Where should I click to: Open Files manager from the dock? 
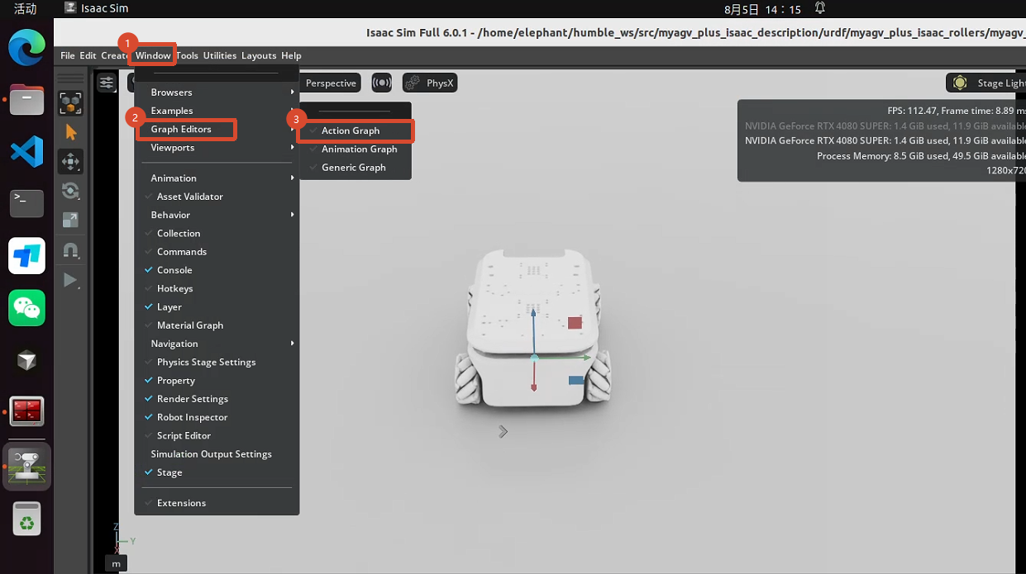coord(26,101)
